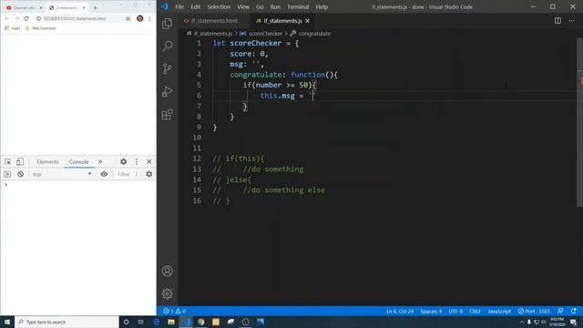Change language mode via JavaScript item
Viewport: 583px width, 328px height.
click(x=499, y=312)
